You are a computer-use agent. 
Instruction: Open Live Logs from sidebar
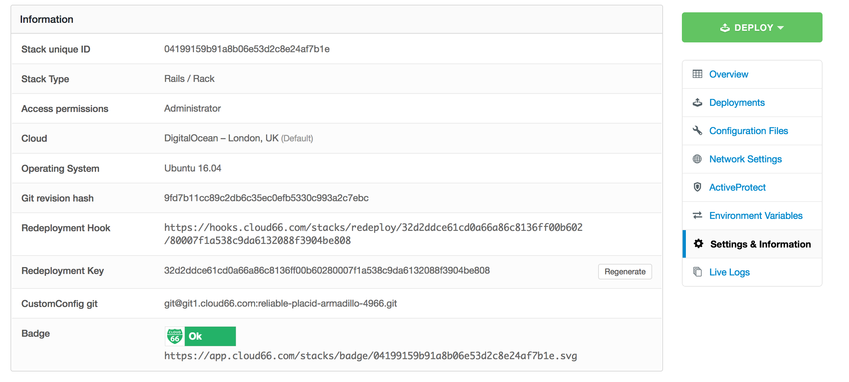pyautogui.click(x=729, y=272)
